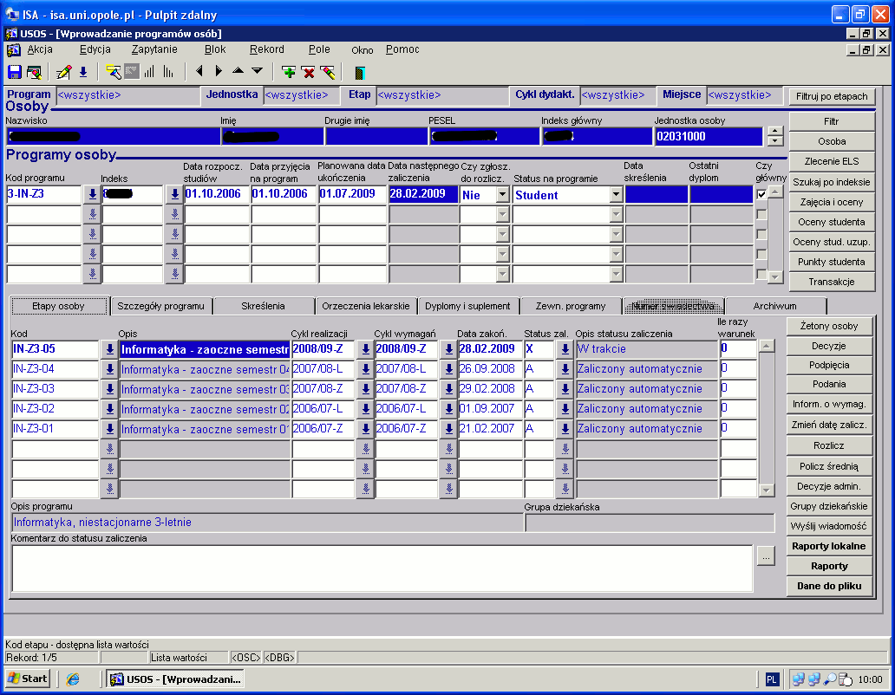Open the Rekord menu
This screenshot has height=695, width=895.
tap(266, 49)
